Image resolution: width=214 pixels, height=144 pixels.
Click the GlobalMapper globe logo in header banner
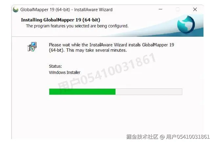click(x=186, y=25)
